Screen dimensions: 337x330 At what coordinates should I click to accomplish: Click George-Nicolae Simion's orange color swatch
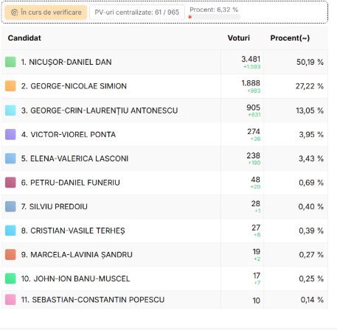[10, 86]
